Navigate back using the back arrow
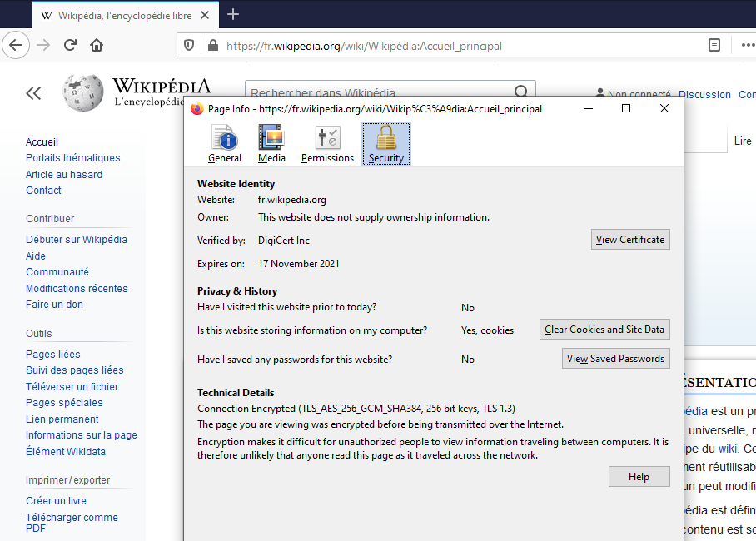This screenshot has width=756, height=541. coord(16,45)
